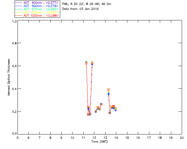Click the AOT 870nm legend entry
187x149 pixels.
coord(37,12)
